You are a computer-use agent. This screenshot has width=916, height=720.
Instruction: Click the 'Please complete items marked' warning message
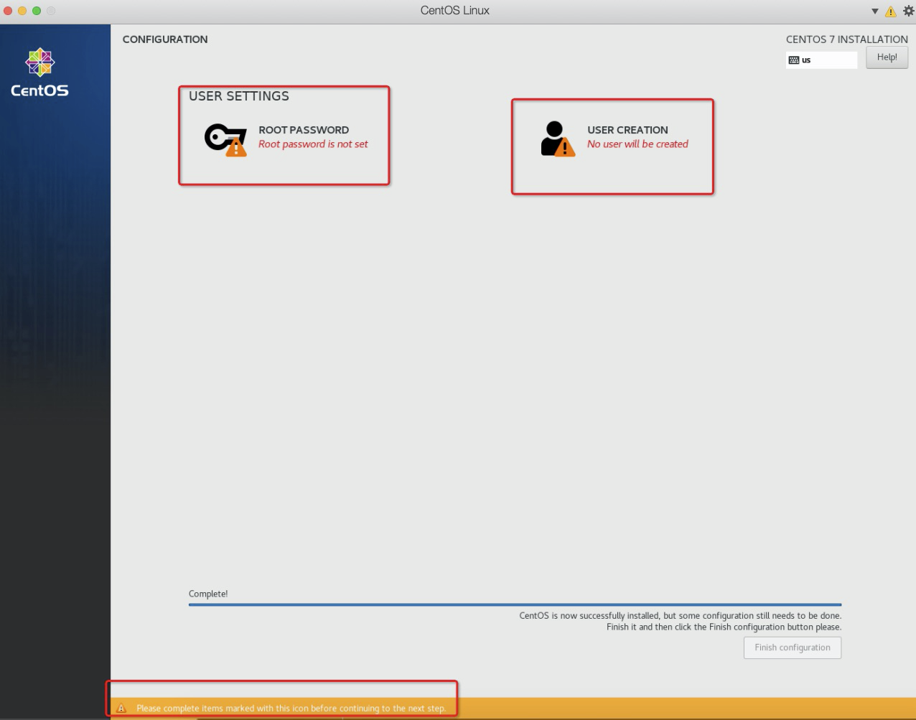click(x=291, y=709)
